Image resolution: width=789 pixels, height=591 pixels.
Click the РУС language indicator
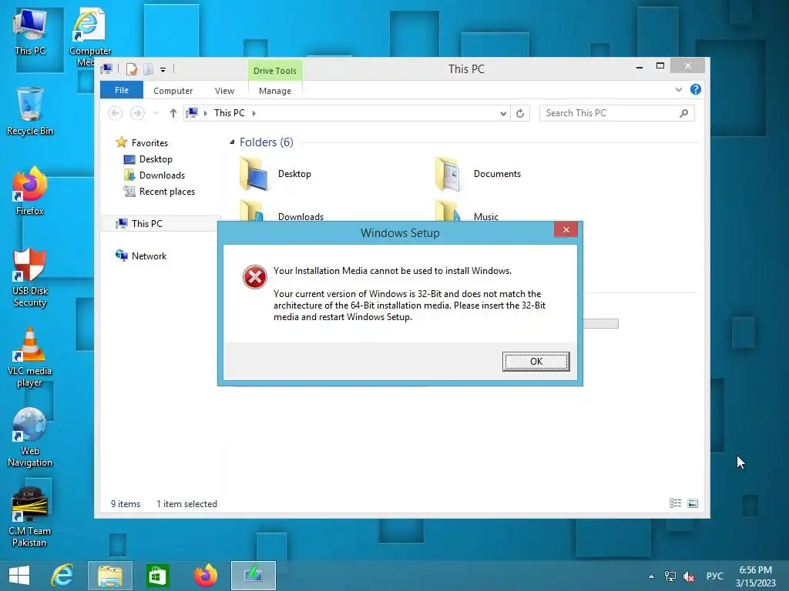coord(714,576)
